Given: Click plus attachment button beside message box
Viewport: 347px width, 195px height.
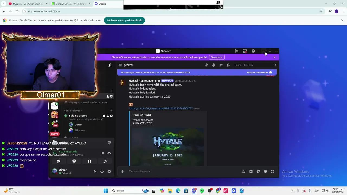Looking at the screenshot, I should (122, 171).
